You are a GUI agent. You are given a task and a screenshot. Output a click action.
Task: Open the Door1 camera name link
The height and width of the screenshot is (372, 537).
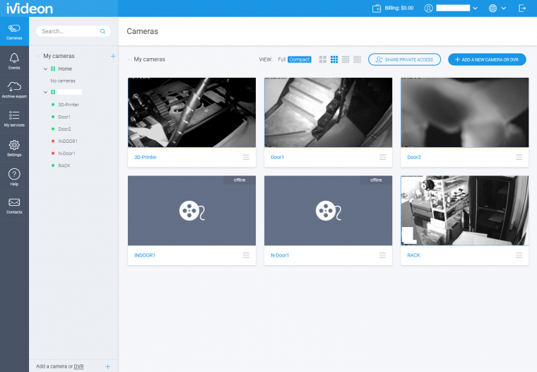pyautogui.click(x=278, y=157)
